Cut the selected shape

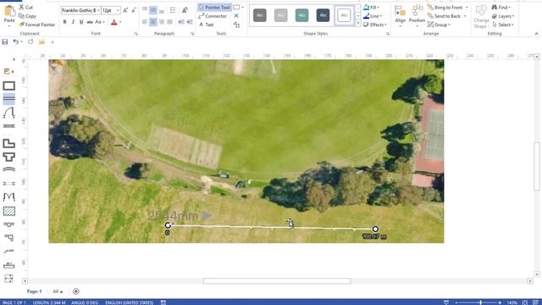pyautogui.click(x=26, y=7)
